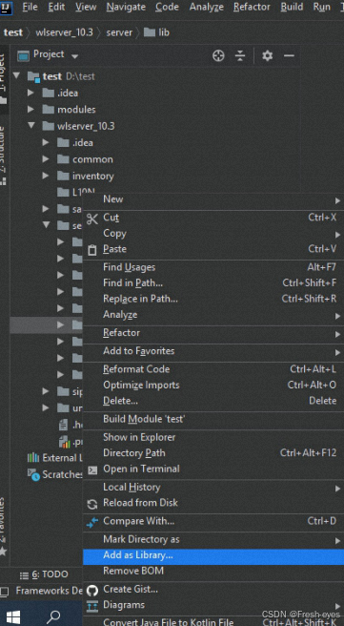
Task: Click the wlserver_10.3 breadcrumb
Action: pos(64,32)
